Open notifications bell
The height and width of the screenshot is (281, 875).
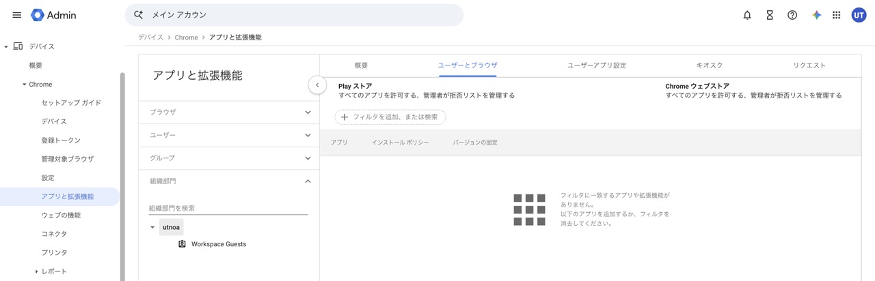tap(747, 15)
